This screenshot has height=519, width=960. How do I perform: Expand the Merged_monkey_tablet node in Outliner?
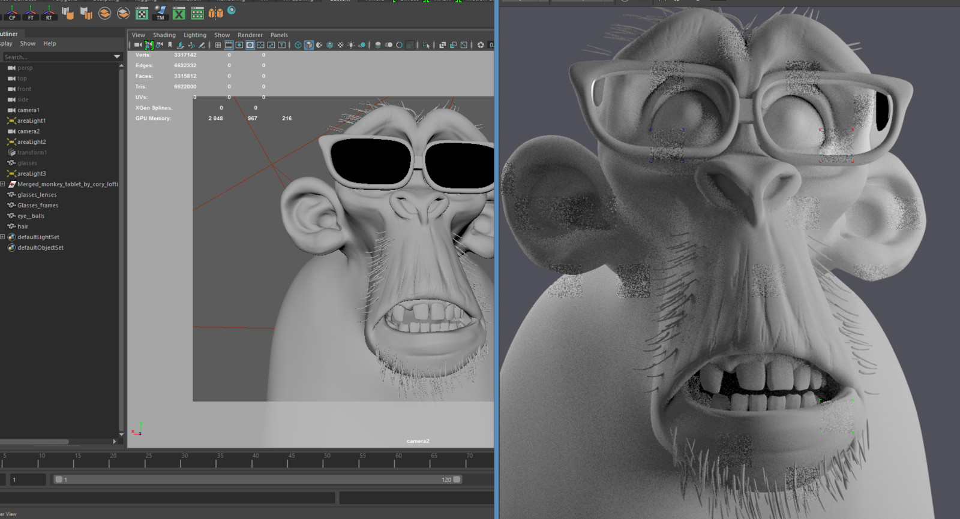(x=2, y=184)
